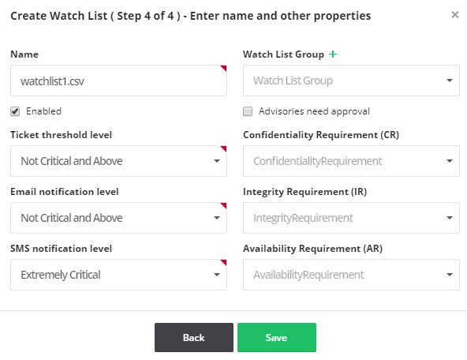
Task: Click the arrow on ConfidentialityRequirement field
Action: click(450, 161)
